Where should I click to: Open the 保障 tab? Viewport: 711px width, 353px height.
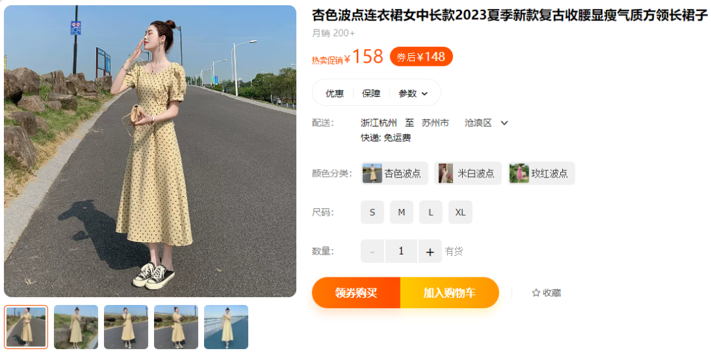pos(371,94)
